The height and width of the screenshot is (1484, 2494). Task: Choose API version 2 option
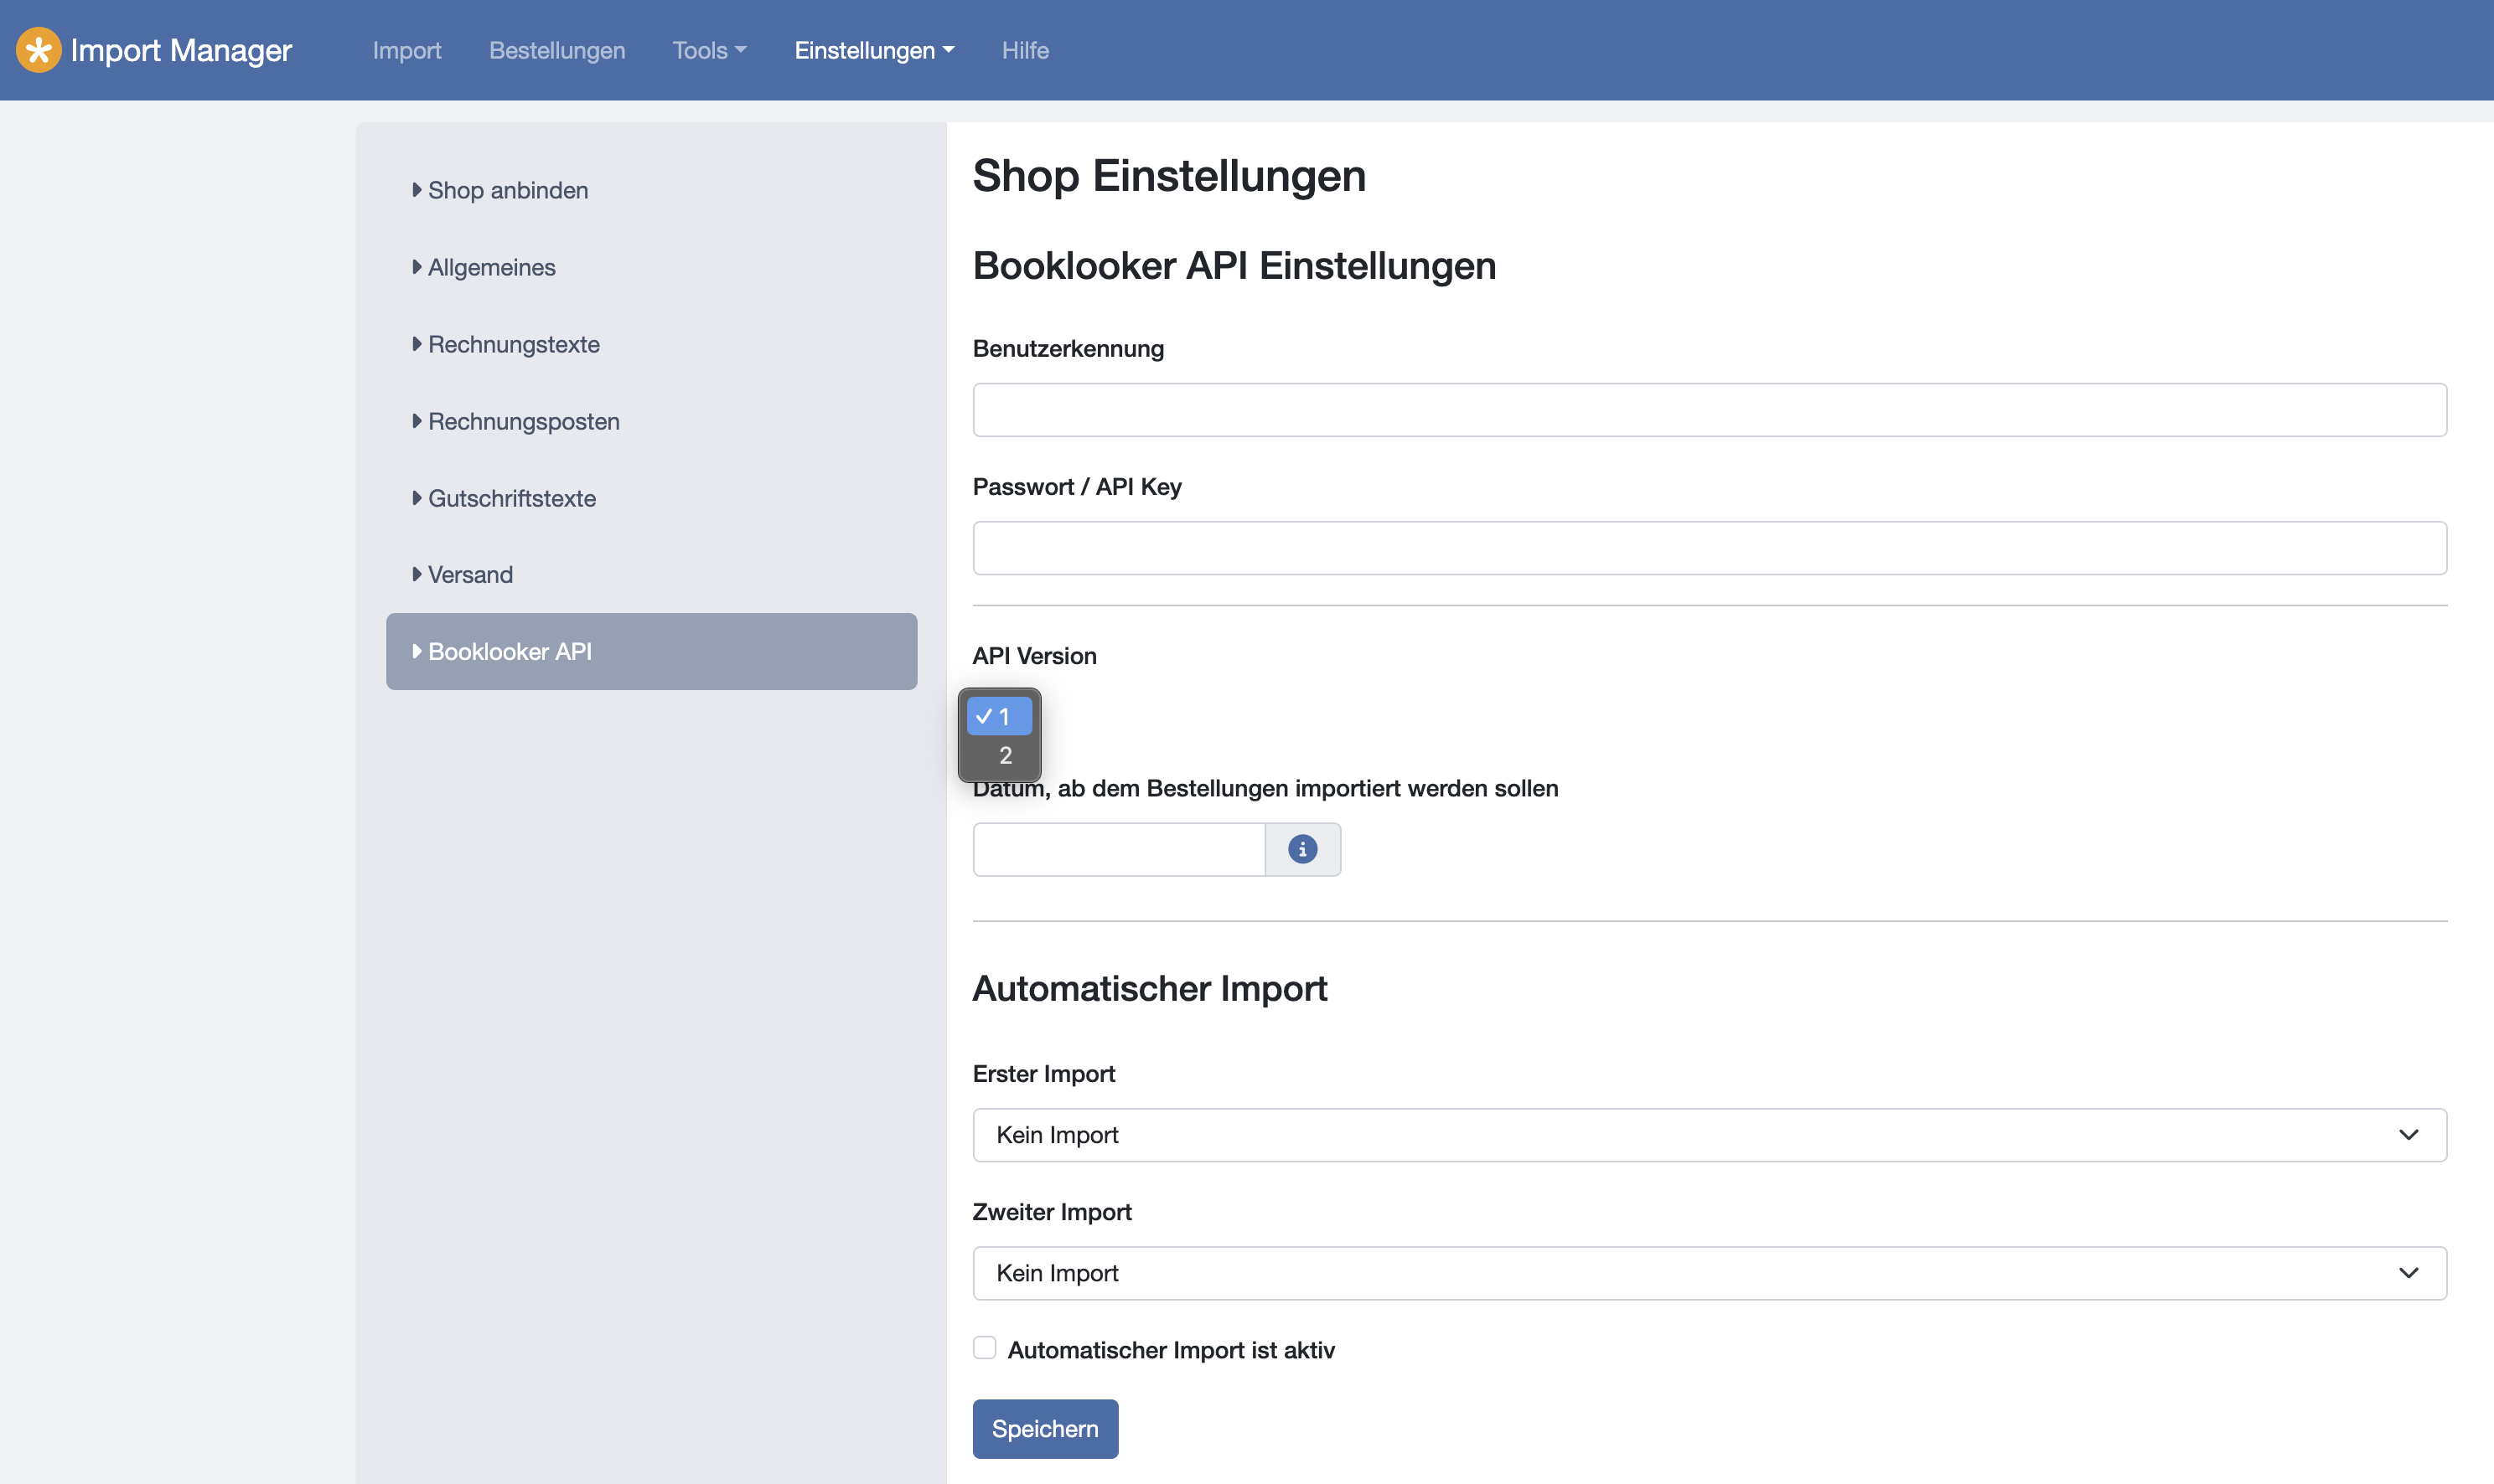point(998,755)
